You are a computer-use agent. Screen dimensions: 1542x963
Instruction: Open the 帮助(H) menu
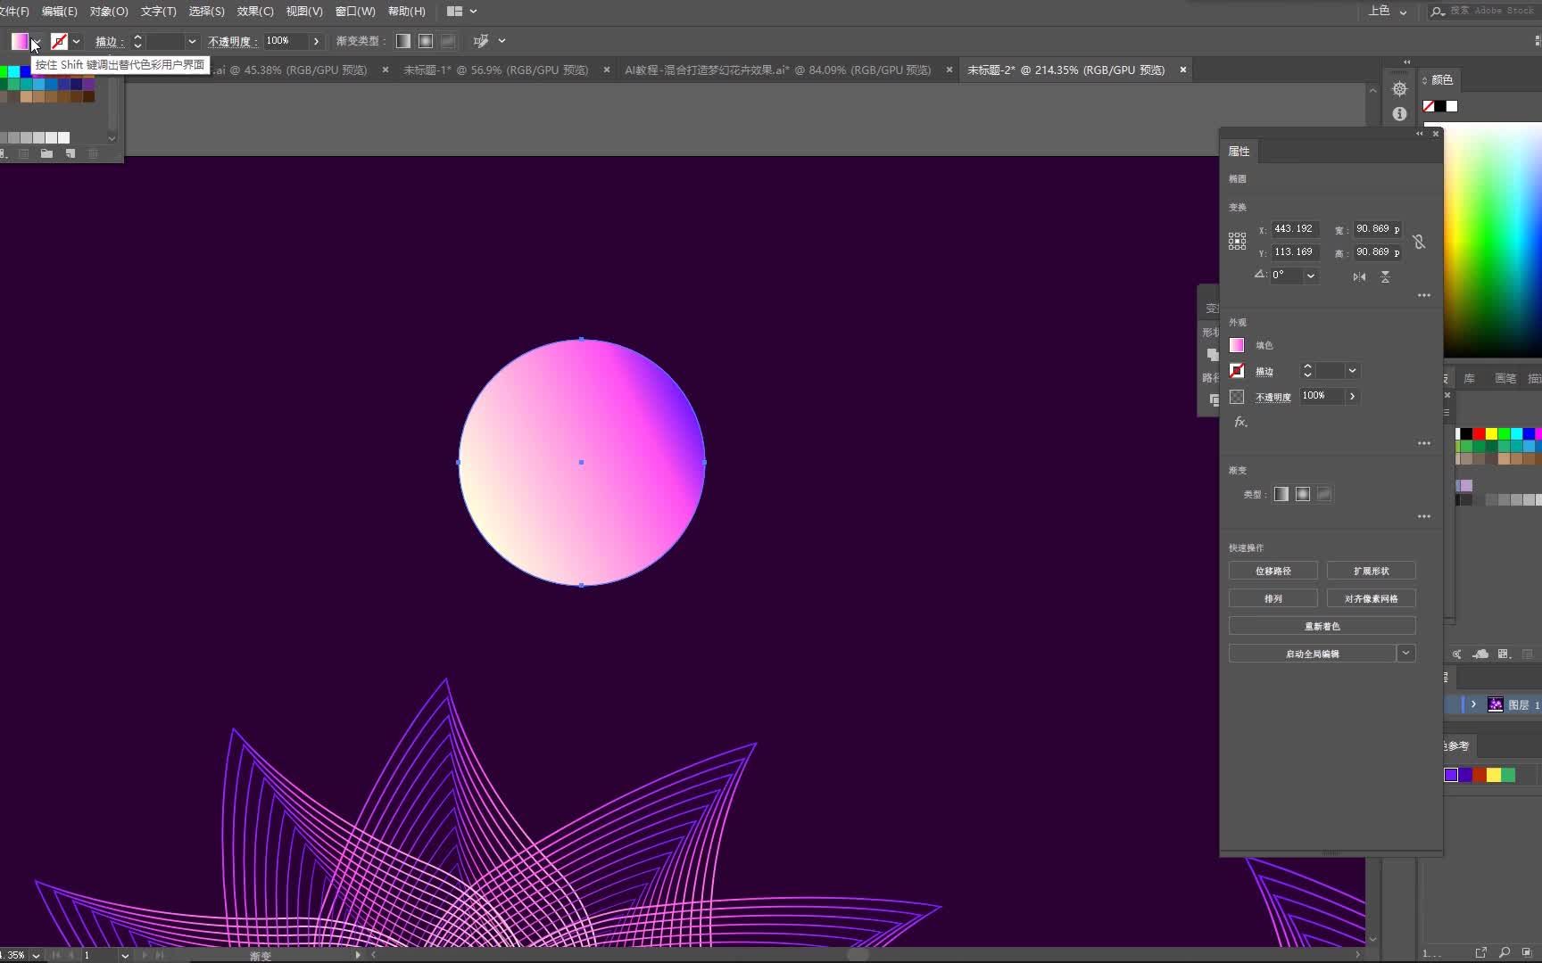click(407, 12)
